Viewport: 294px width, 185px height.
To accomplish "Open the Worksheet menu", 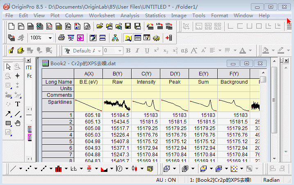I will coord(102,16).
